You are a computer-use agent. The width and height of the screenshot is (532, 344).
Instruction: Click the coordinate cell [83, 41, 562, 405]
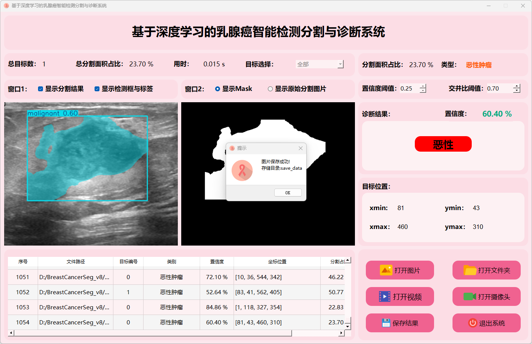tap(277, 292)
